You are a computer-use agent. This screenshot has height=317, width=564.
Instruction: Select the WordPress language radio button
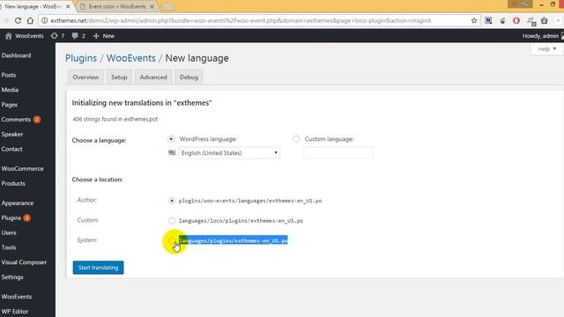pos(171,139)
